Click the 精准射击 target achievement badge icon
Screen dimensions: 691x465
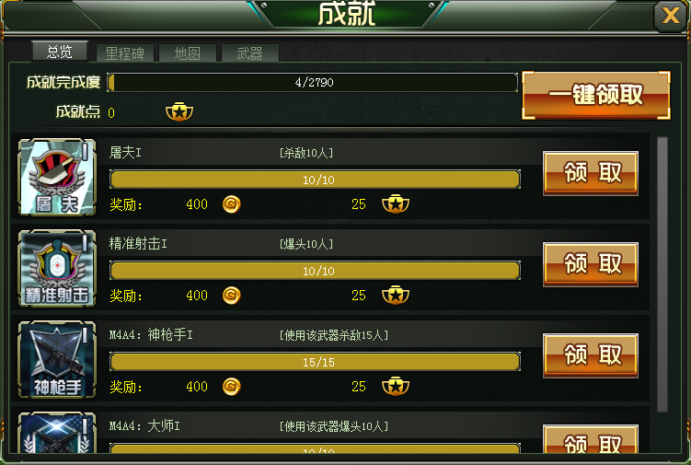[x=57, y=268]
